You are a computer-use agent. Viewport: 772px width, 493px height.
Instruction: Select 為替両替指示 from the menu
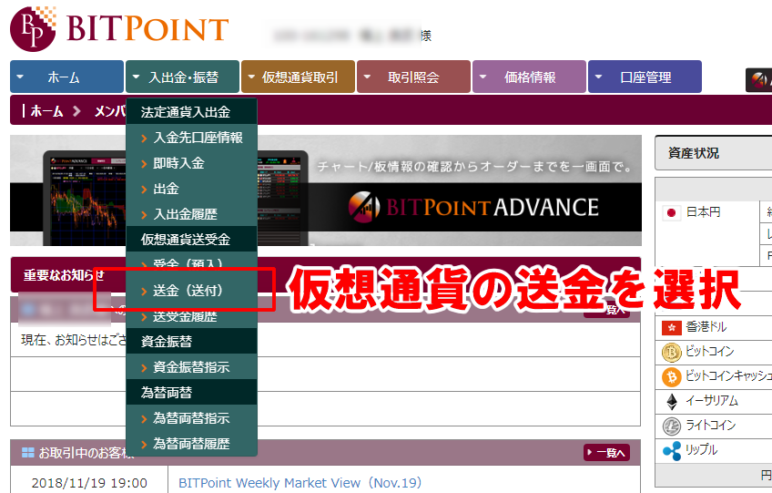[x=191, y=418]
